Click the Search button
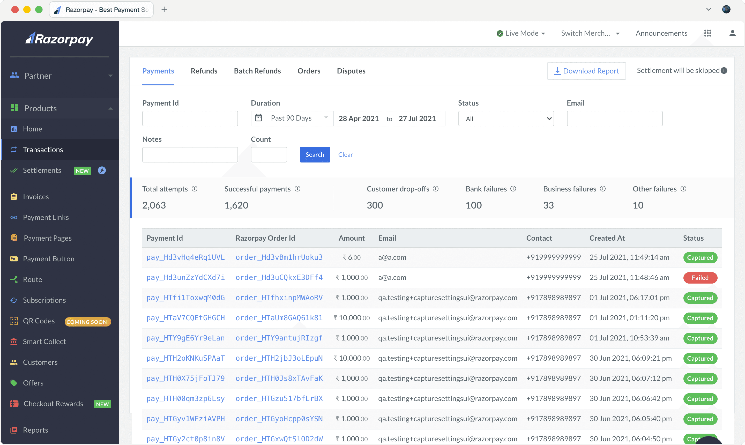This screenshot has width=745, height=445. tap(315, 154)
